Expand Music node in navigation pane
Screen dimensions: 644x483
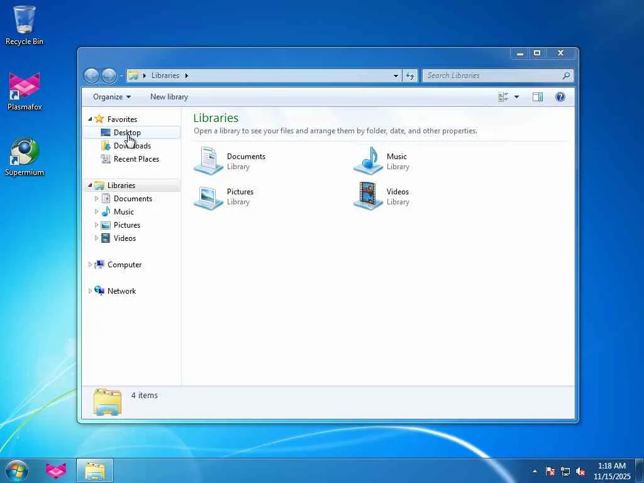(96, 212)
